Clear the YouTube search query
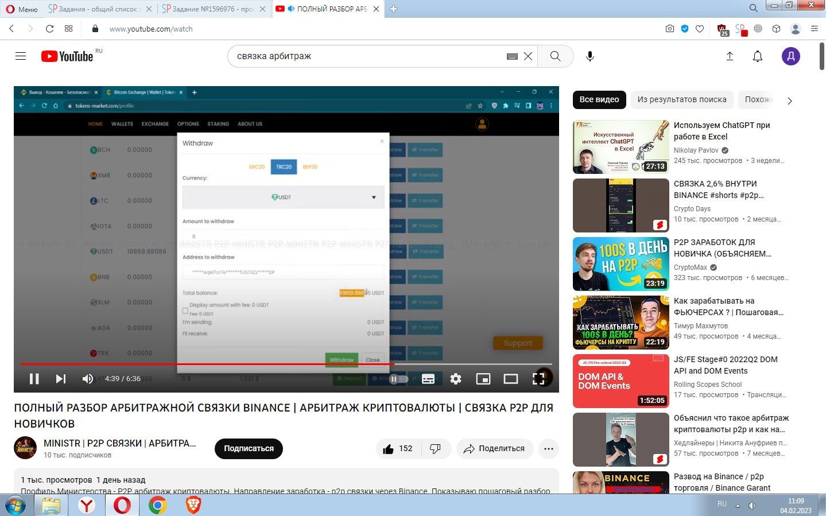Image resolution: width=826 pixels, height=516 pixels. pyautogui.click(x=528, y=56)
